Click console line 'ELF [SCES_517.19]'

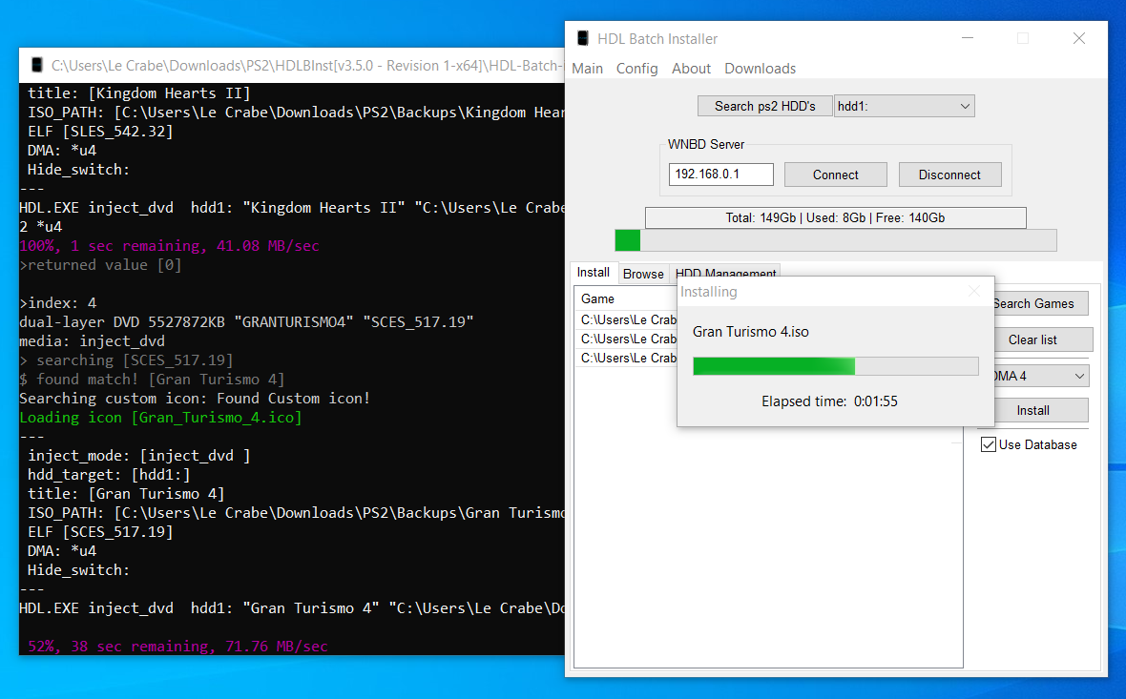point(100,532)
